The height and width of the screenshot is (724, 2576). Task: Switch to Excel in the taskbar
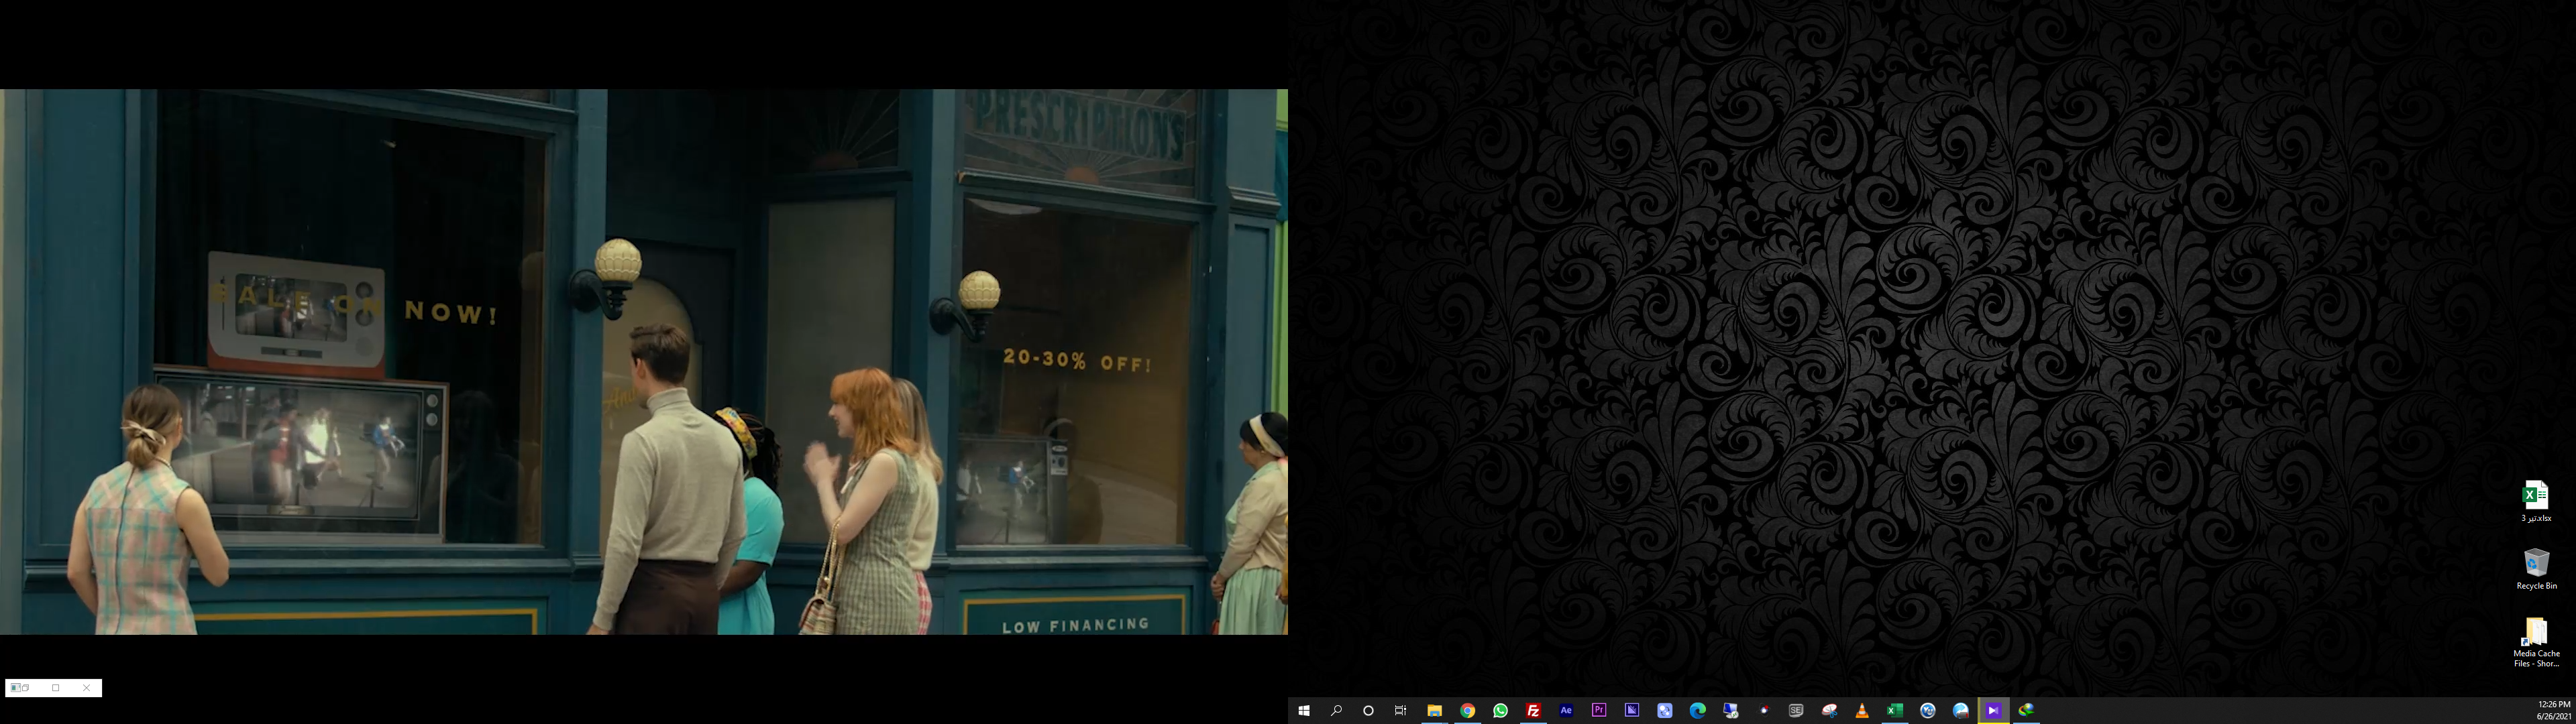coord(1894,710)
